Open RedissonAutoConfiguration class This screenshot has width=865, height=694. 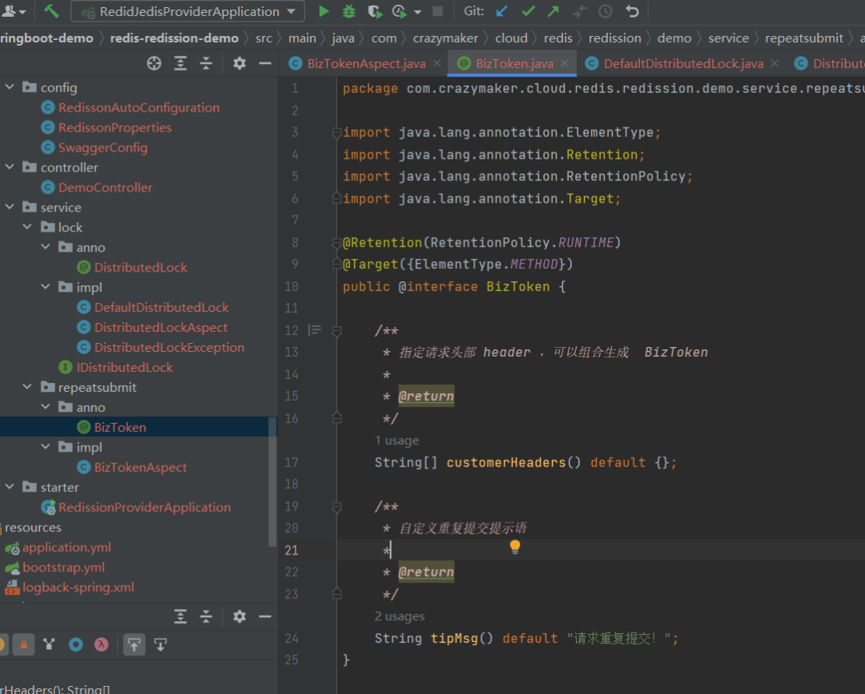[139, 107]
